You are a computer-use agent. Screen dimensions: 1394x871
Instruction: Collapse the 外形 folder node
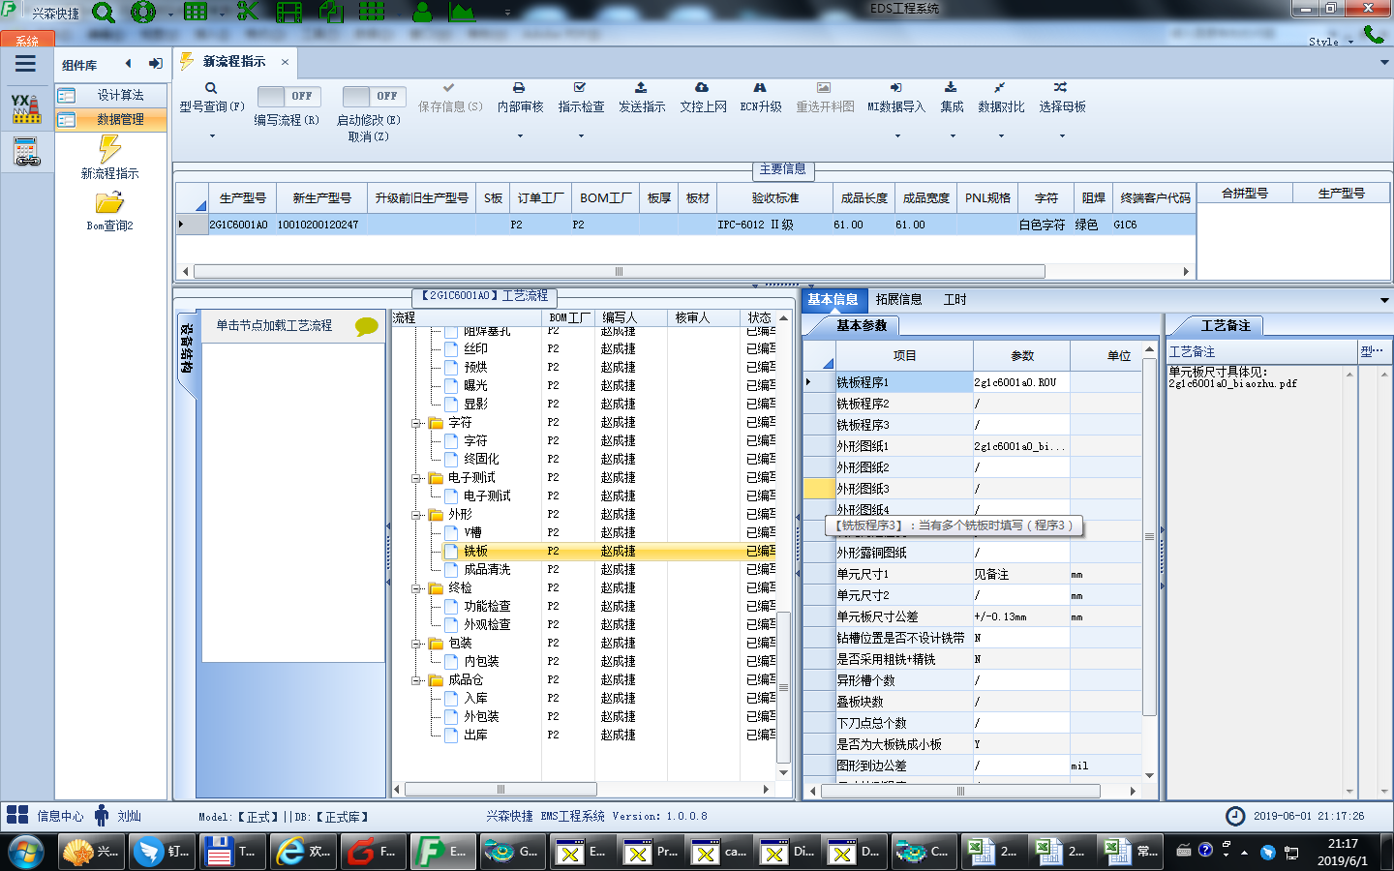[417, 515]
